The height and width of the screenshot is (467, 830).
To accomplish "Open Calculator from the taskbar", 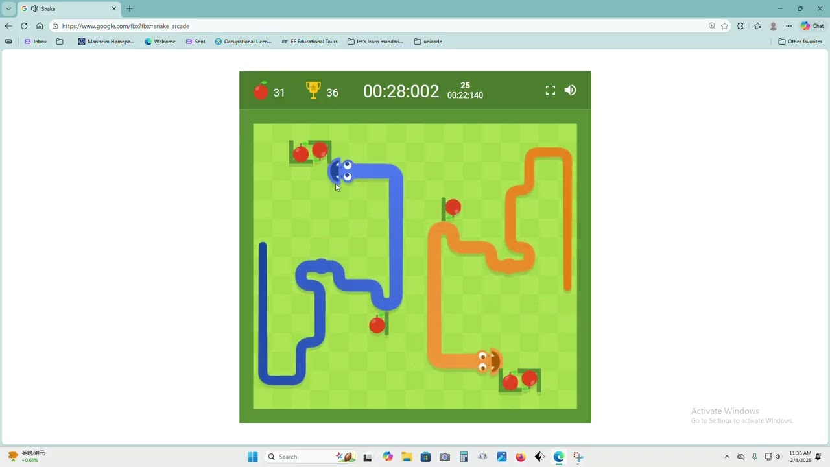I will tap(464, 457).
